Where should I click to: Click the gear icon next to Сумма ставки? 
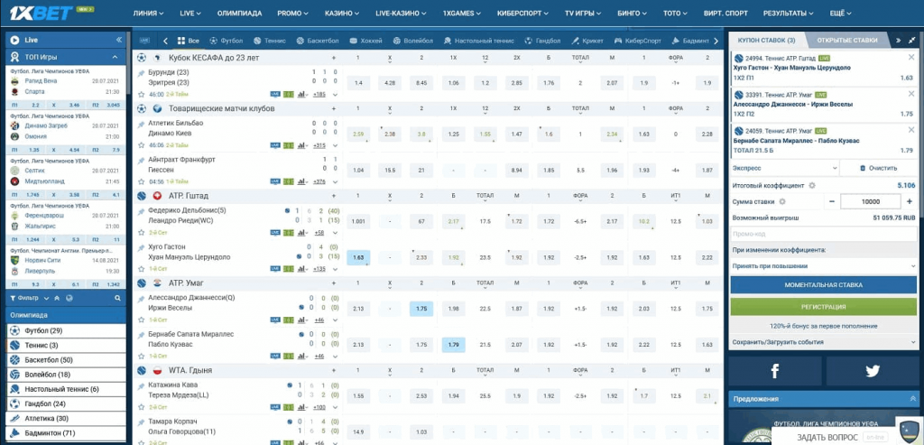point(781,201)
